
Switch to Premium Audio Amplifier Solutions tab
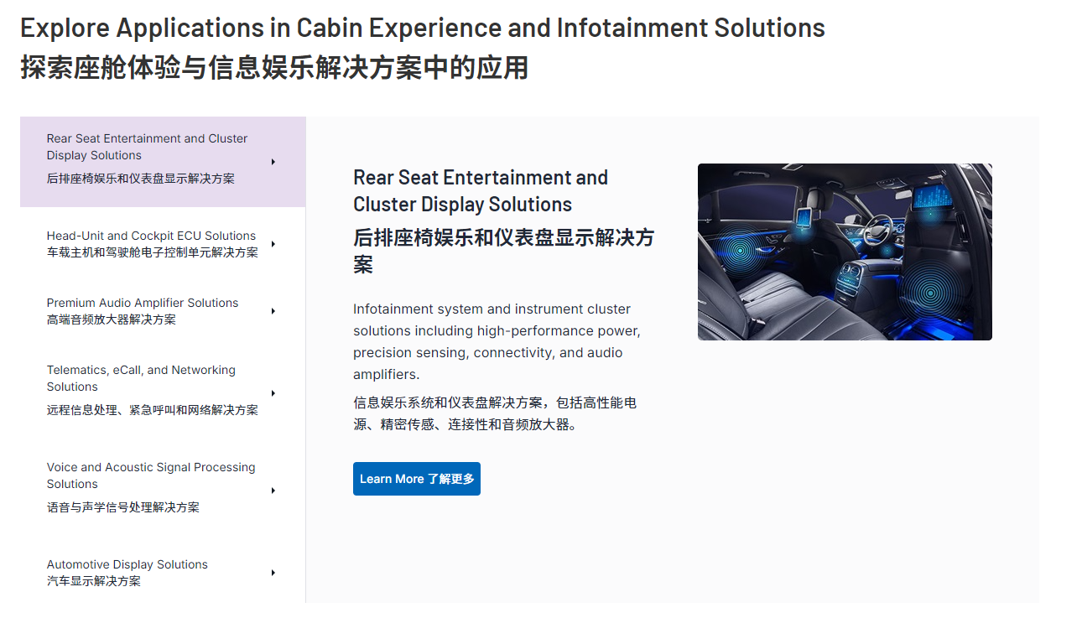click(163, 311)
